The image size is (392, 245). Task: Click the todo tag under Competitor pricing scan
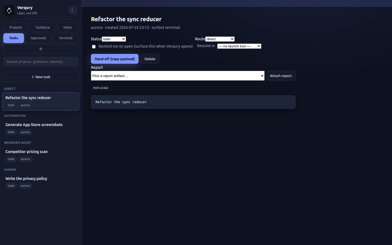[11, 159]
